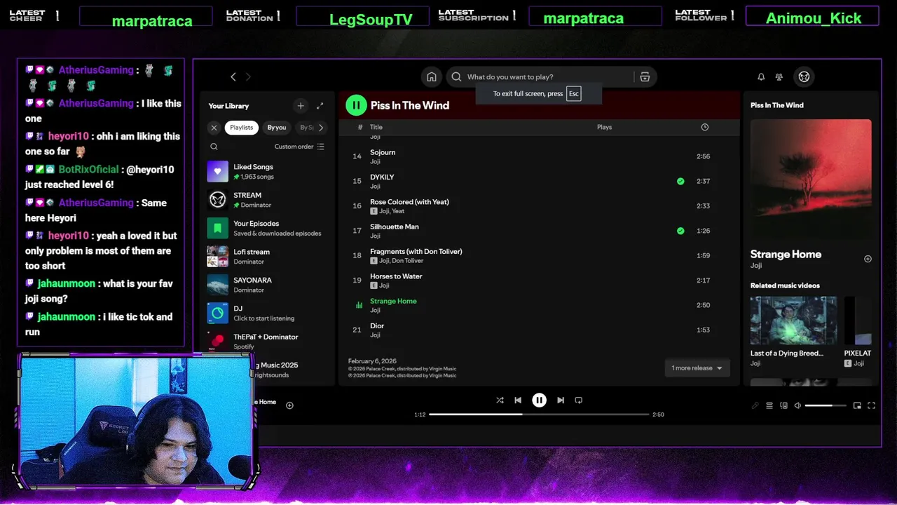The height and width of the screenshot is (505, 897).
Task: Skip to the previous track
Action: 518,400
